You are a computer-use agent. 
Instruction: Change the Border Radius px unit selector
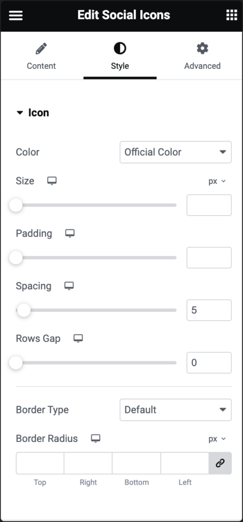pos(217,439)
